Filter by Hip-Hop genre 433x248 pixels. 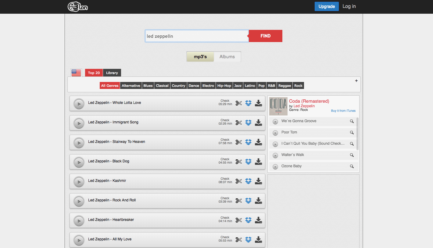[224, 86]
